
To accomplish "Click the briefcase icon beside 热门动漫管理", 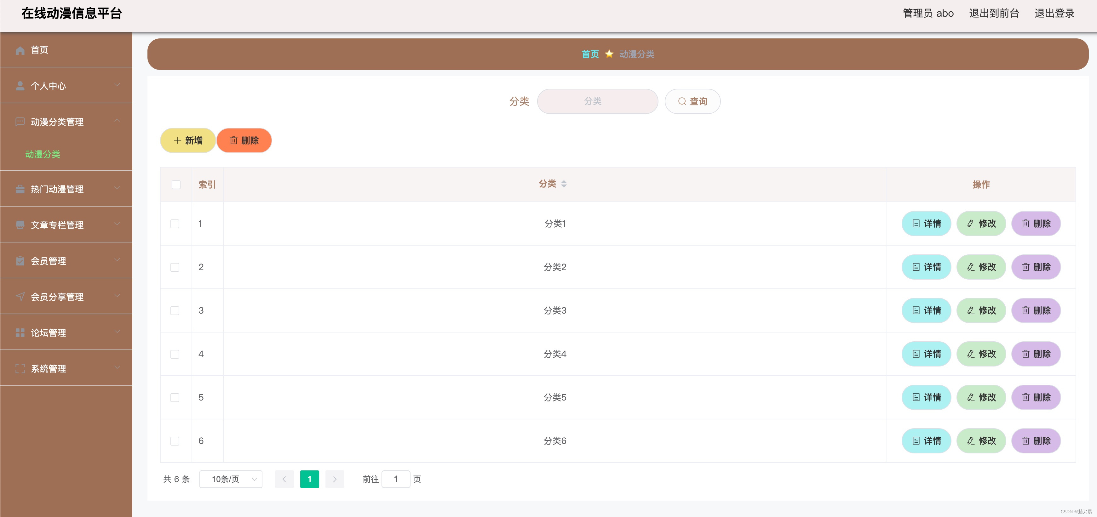I will click(20, 189).
